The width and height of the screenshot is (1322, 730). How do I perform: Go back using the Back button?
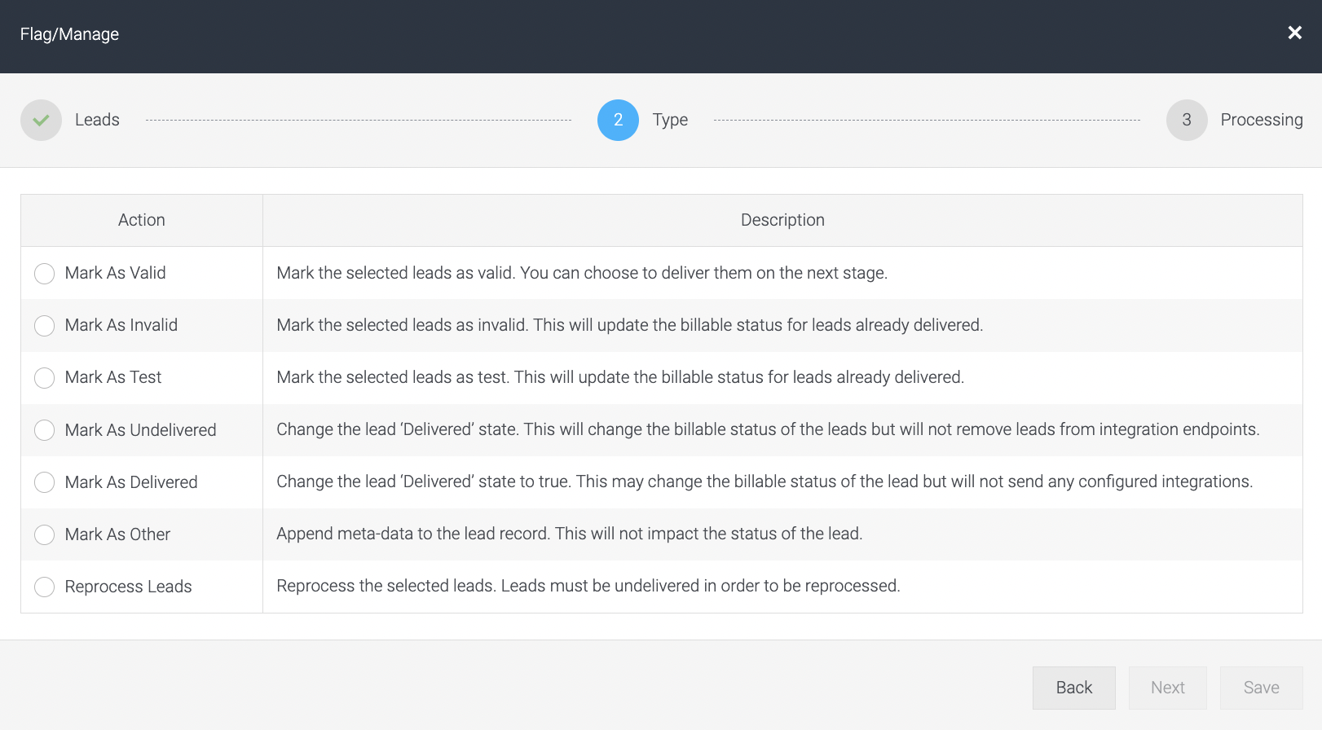[x=1074, y=688]
